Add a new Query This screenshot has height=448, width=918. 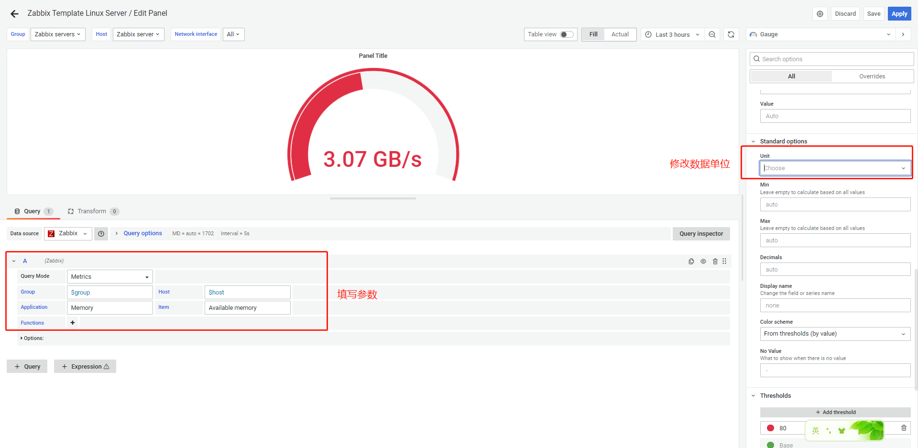[x=27, y=367]
